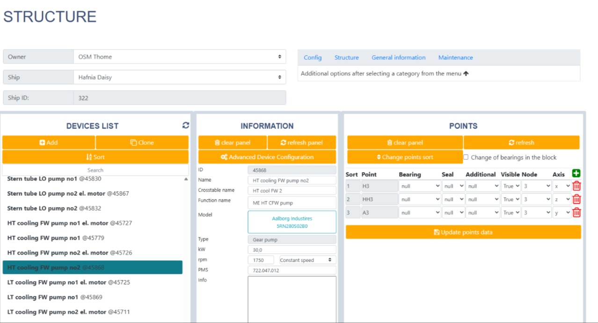This screenshot has height=323, width=598.
Task: Open the Maintenance tab
Action: pos(455,57)
